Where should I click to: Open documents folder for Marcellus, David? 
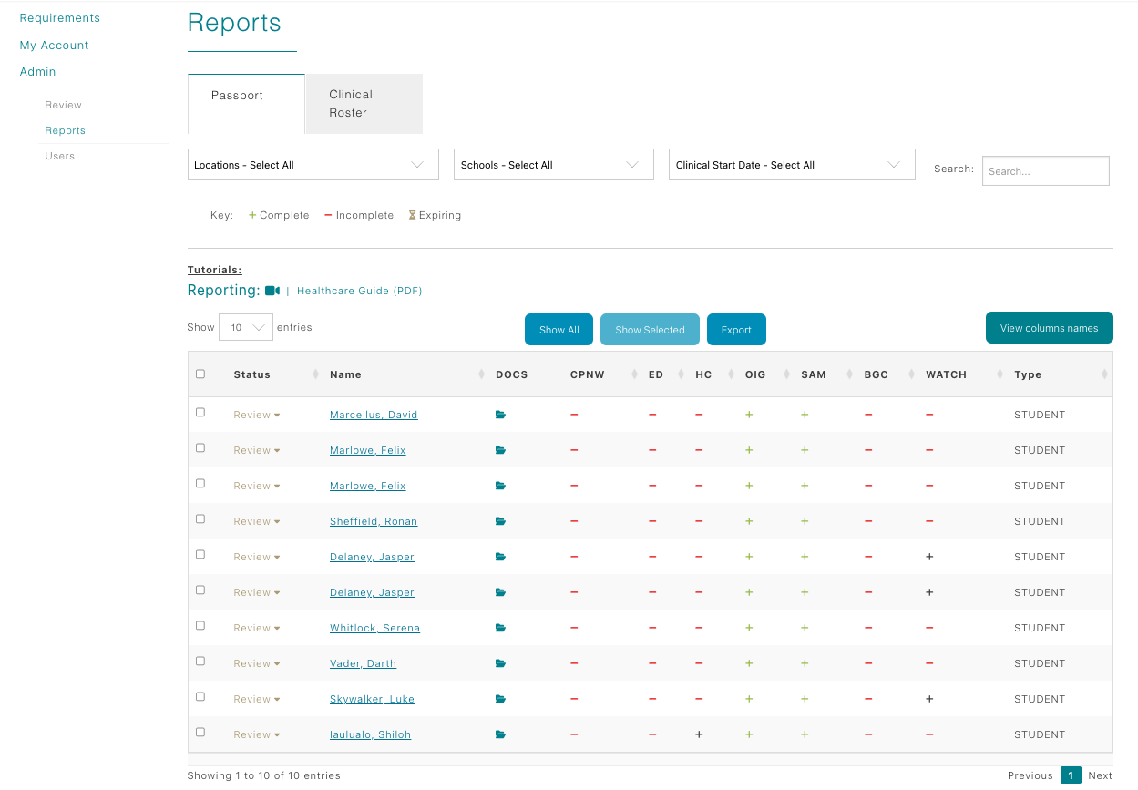(x=499, y=415)
